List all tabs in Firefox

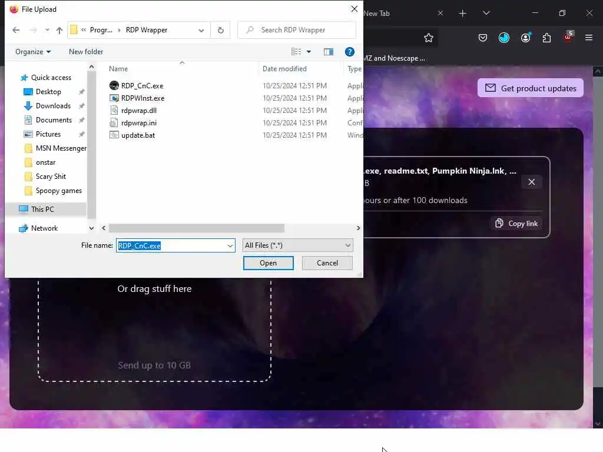[486, 13]
